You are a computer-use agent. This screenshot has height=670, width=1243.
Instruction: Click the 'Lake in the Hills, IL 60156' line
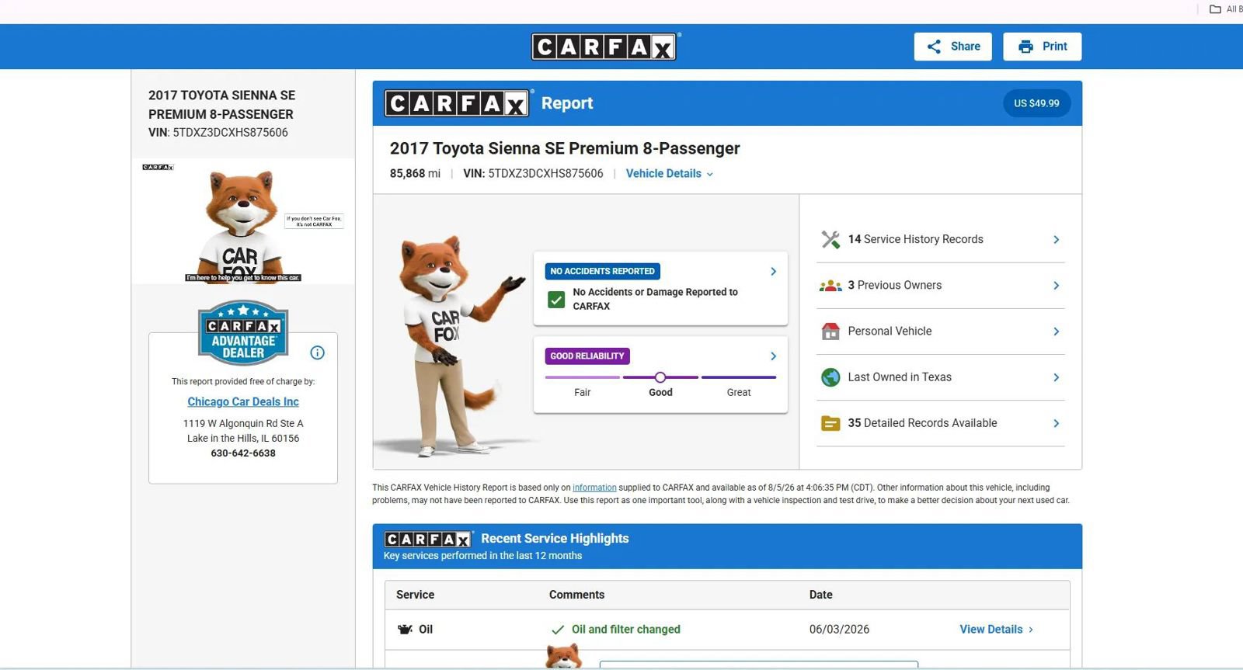point(243,439)
